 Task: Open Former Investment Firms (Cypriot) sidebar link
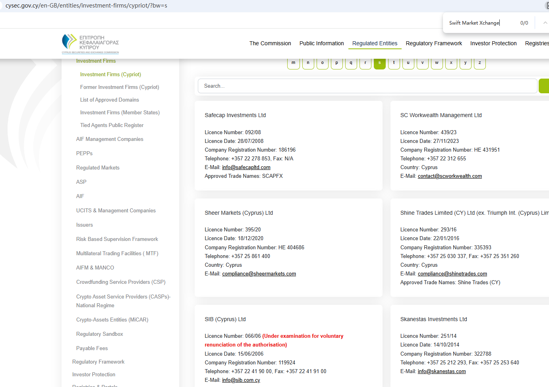click(120, 87)
